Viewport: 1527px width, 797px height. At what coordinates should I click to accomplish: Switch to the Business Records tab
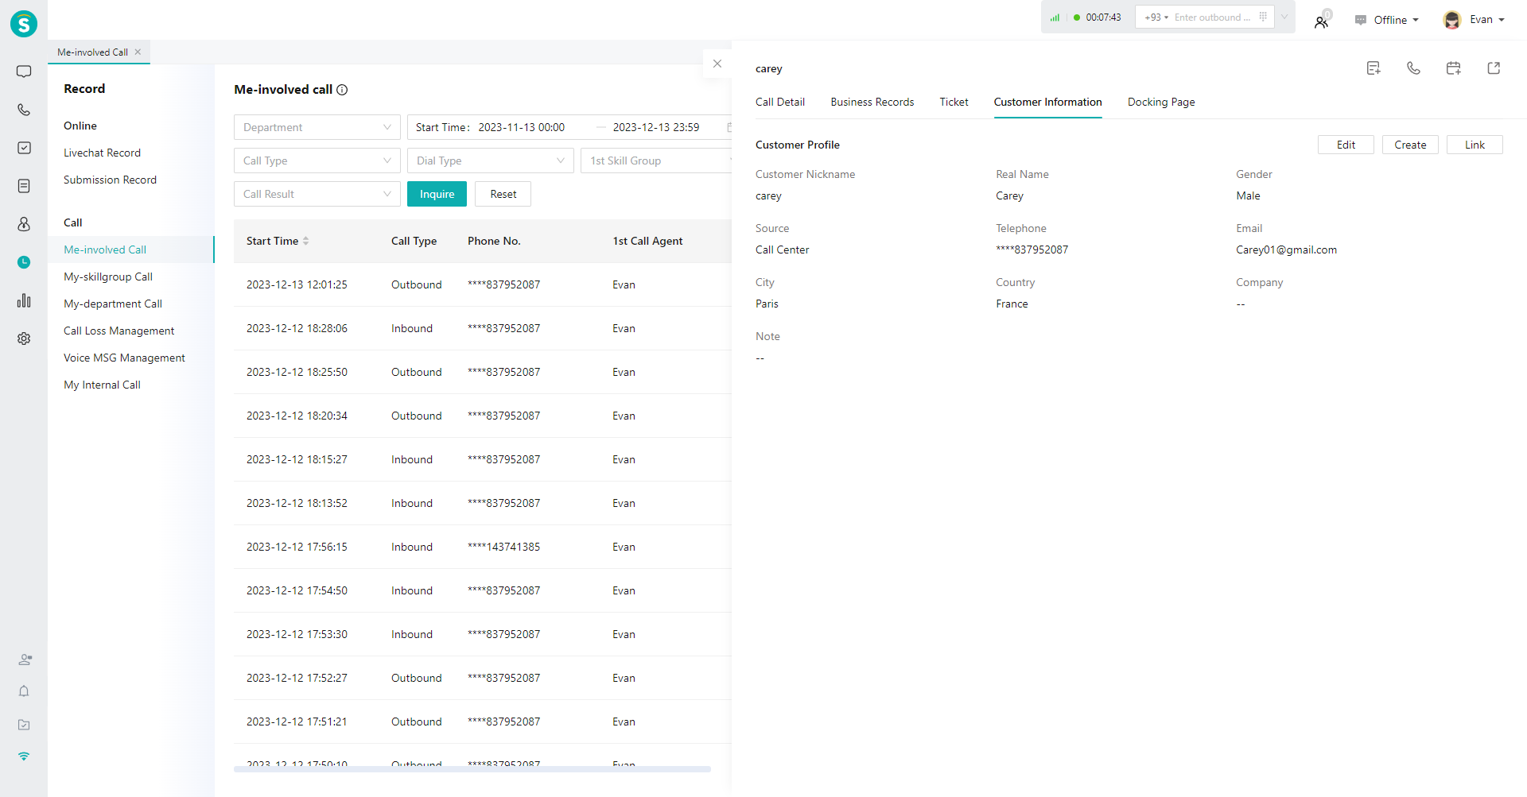(872, 102)
